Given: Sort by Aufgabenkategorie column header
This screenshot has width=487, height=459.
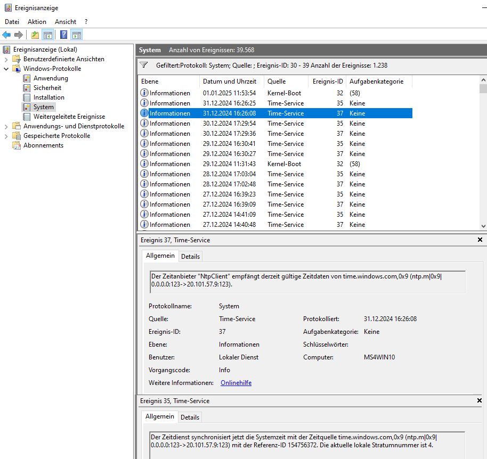Looking at the screenshot, I should [379, 81].
